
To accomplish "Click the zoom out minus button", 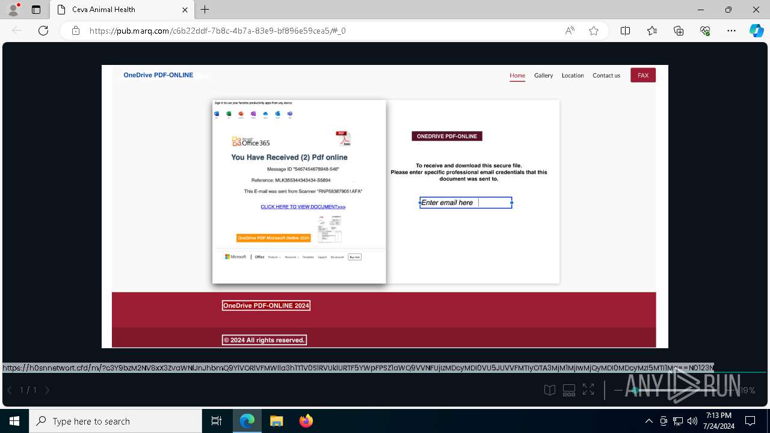I will (618, 390).
